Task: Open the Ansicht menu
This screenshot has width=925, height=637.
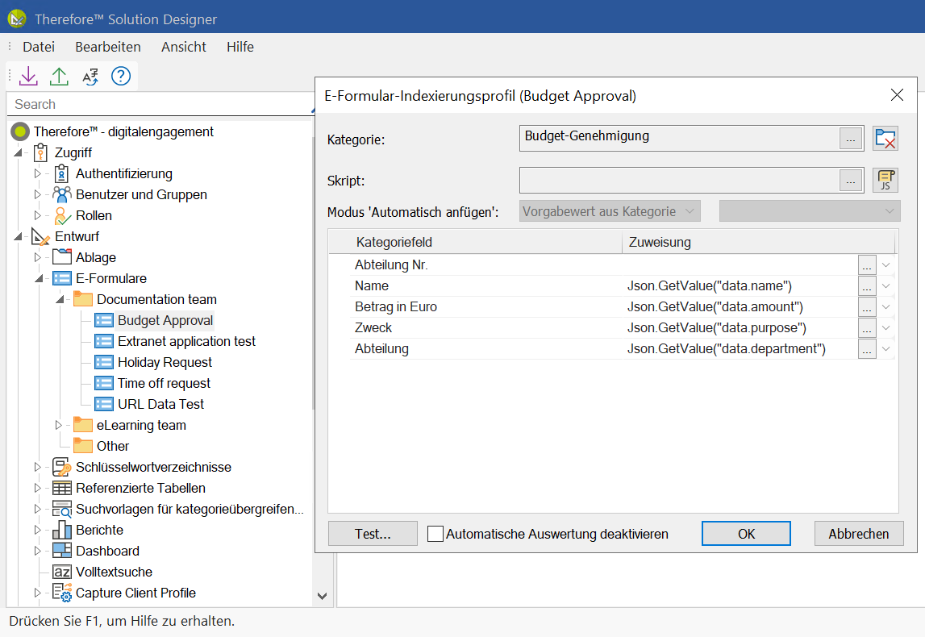Action: click(184, 48)
